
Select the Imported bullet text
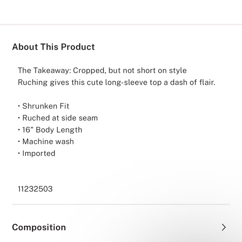(39, 154)
